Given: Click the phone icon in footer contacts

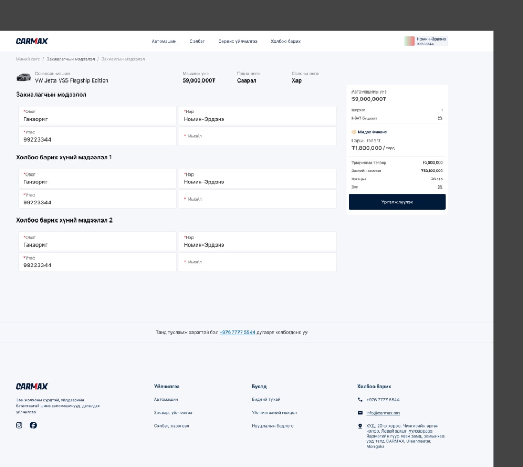Looking at the screenshot, I should [x=360, y=400].
